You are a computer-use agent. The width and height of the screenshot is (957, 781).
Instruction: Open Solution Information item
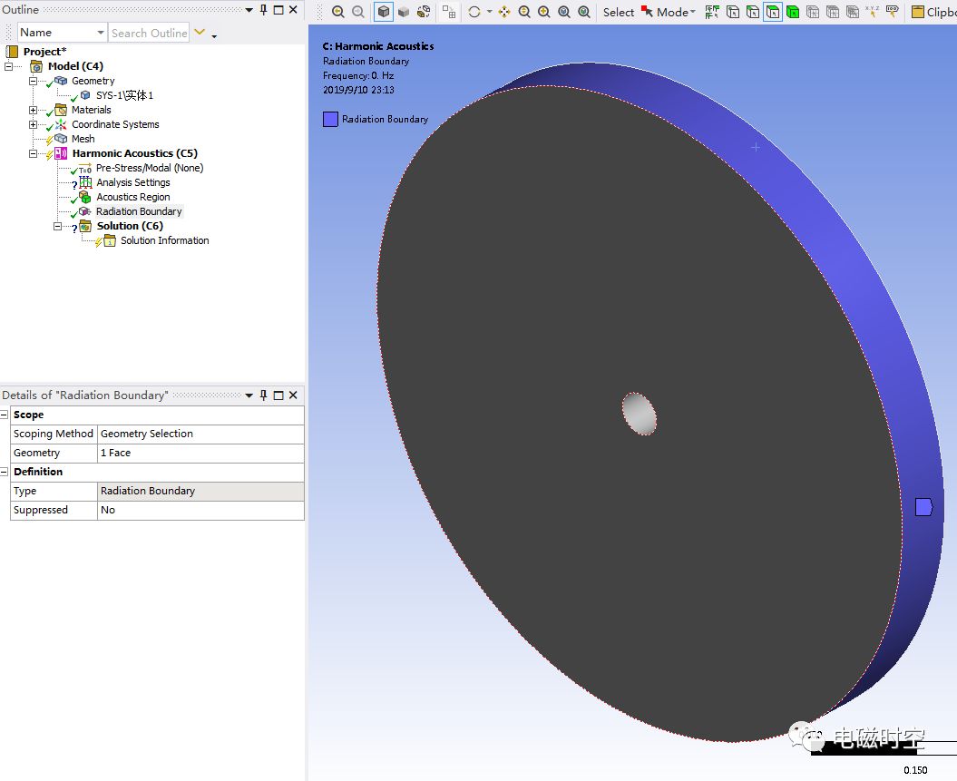[165, 240]
